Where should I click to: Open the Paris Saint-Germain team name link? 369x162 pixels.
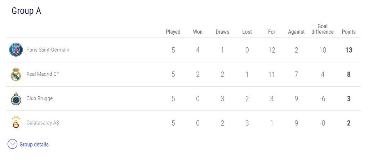pyautogui.click(x=48, y=50)
